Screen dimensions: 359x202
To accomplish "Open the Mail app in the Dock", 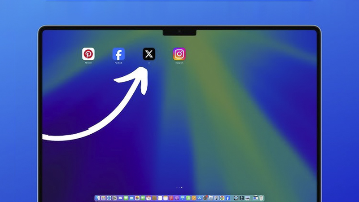I will (131, 198).
